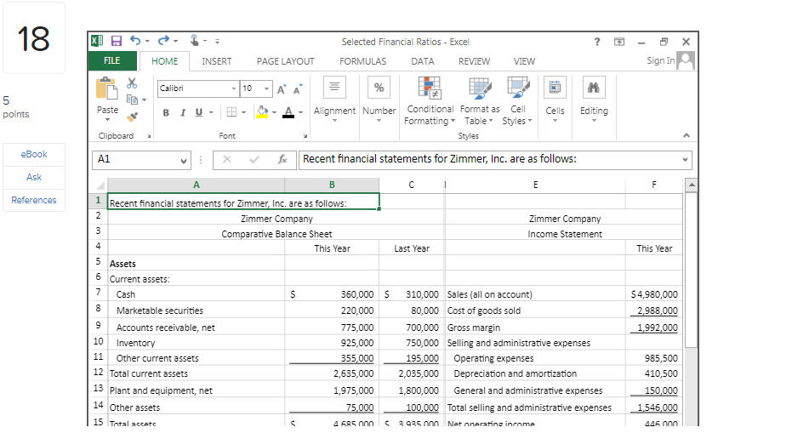
Task: Click the Touch mode hand icon
Action: pyautogui.click(x=195, y=40)
